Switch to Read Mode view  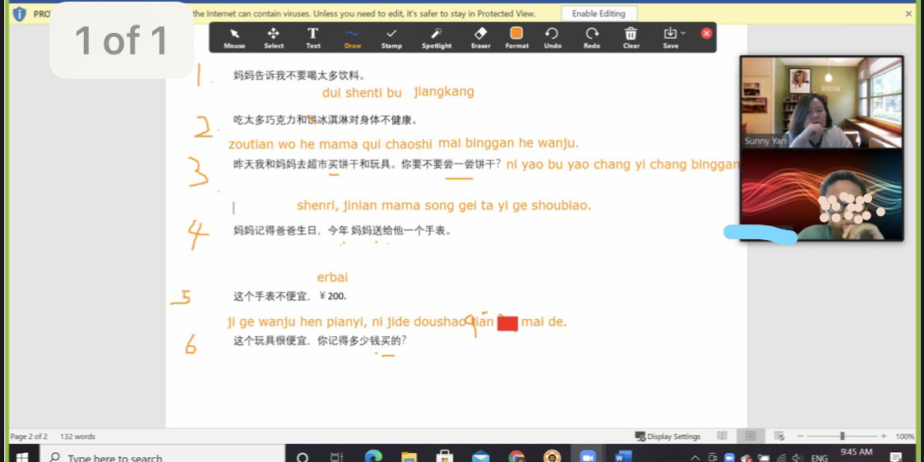coord(723,436)
